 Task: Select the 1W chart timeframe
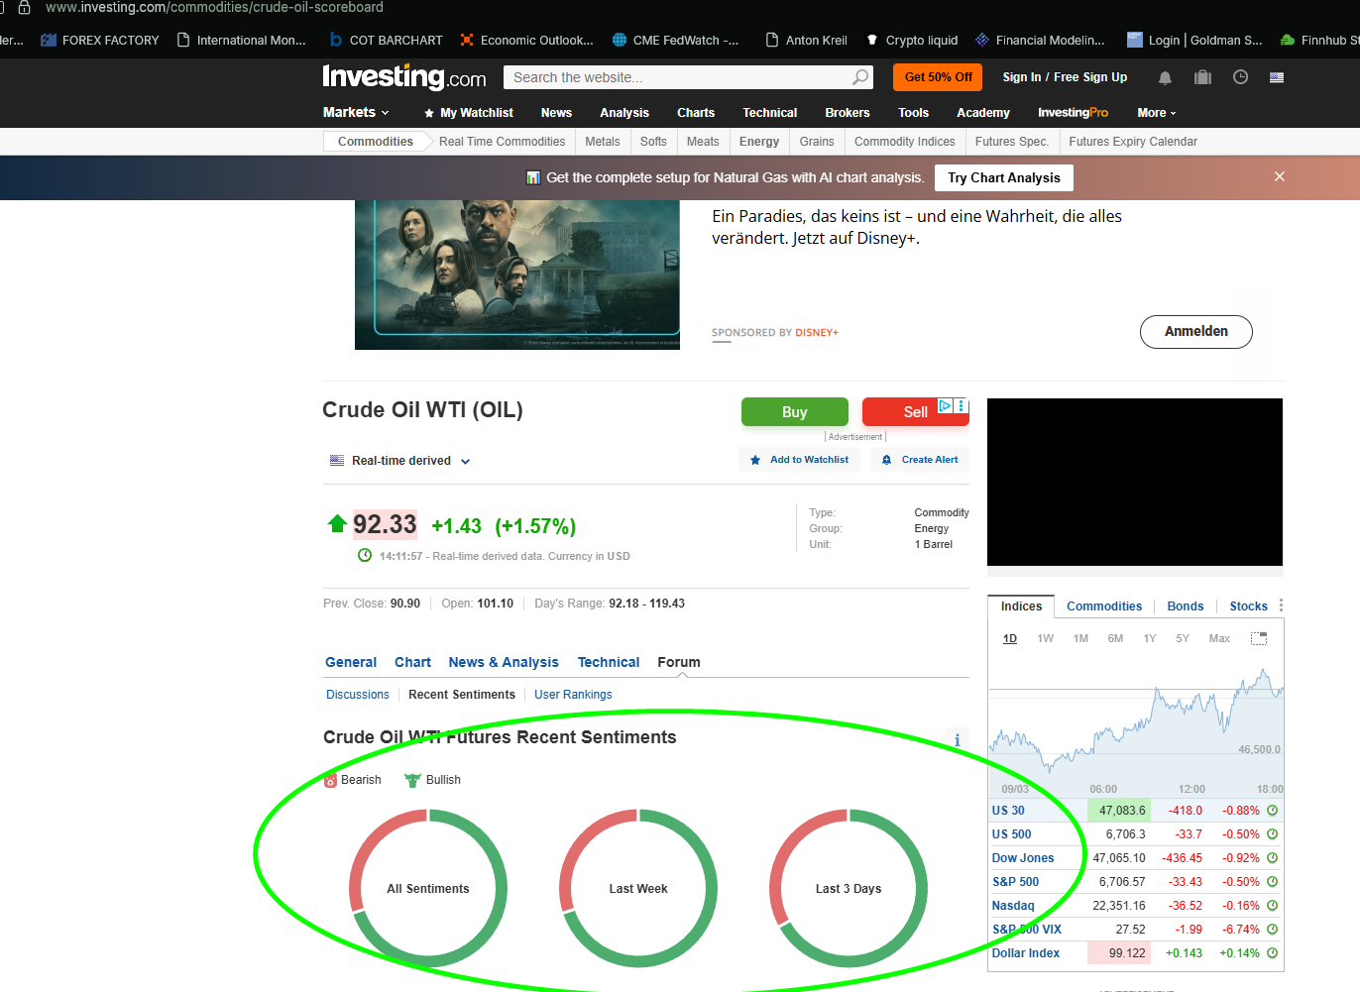[1045, 639]
